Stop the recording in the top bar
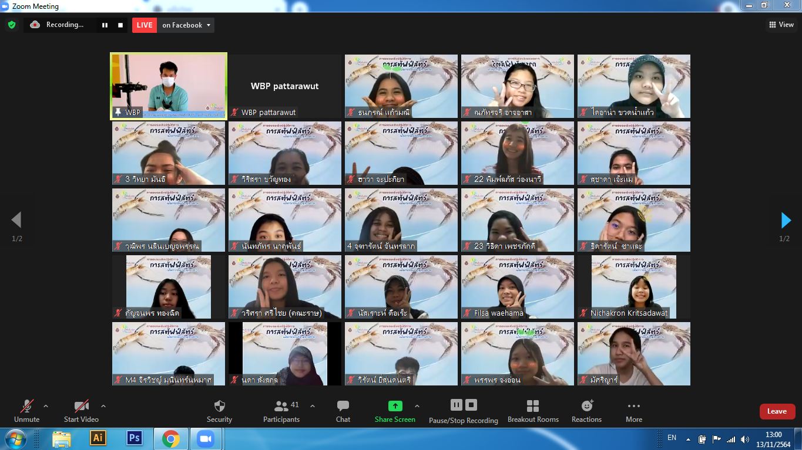The height and width of the screenshot is (450, 802). tap(120, 25)
